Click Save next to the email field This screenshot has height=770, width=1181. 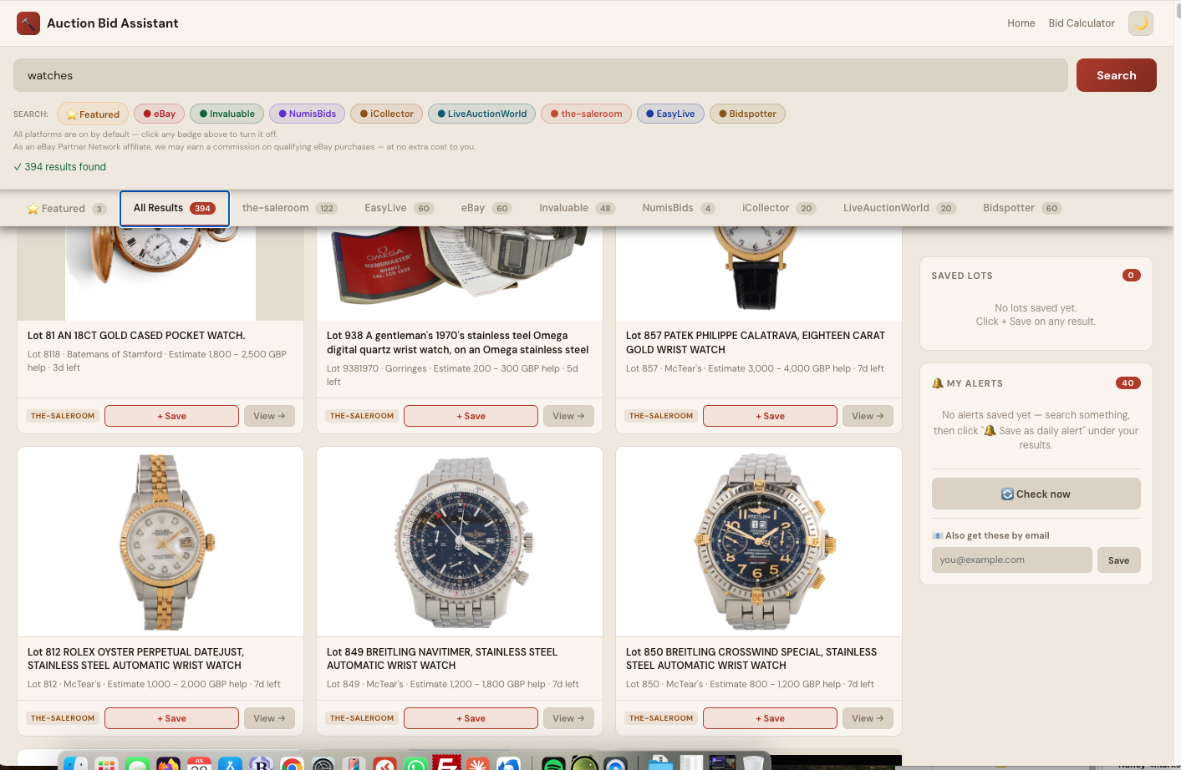[x=1118, y=560]
